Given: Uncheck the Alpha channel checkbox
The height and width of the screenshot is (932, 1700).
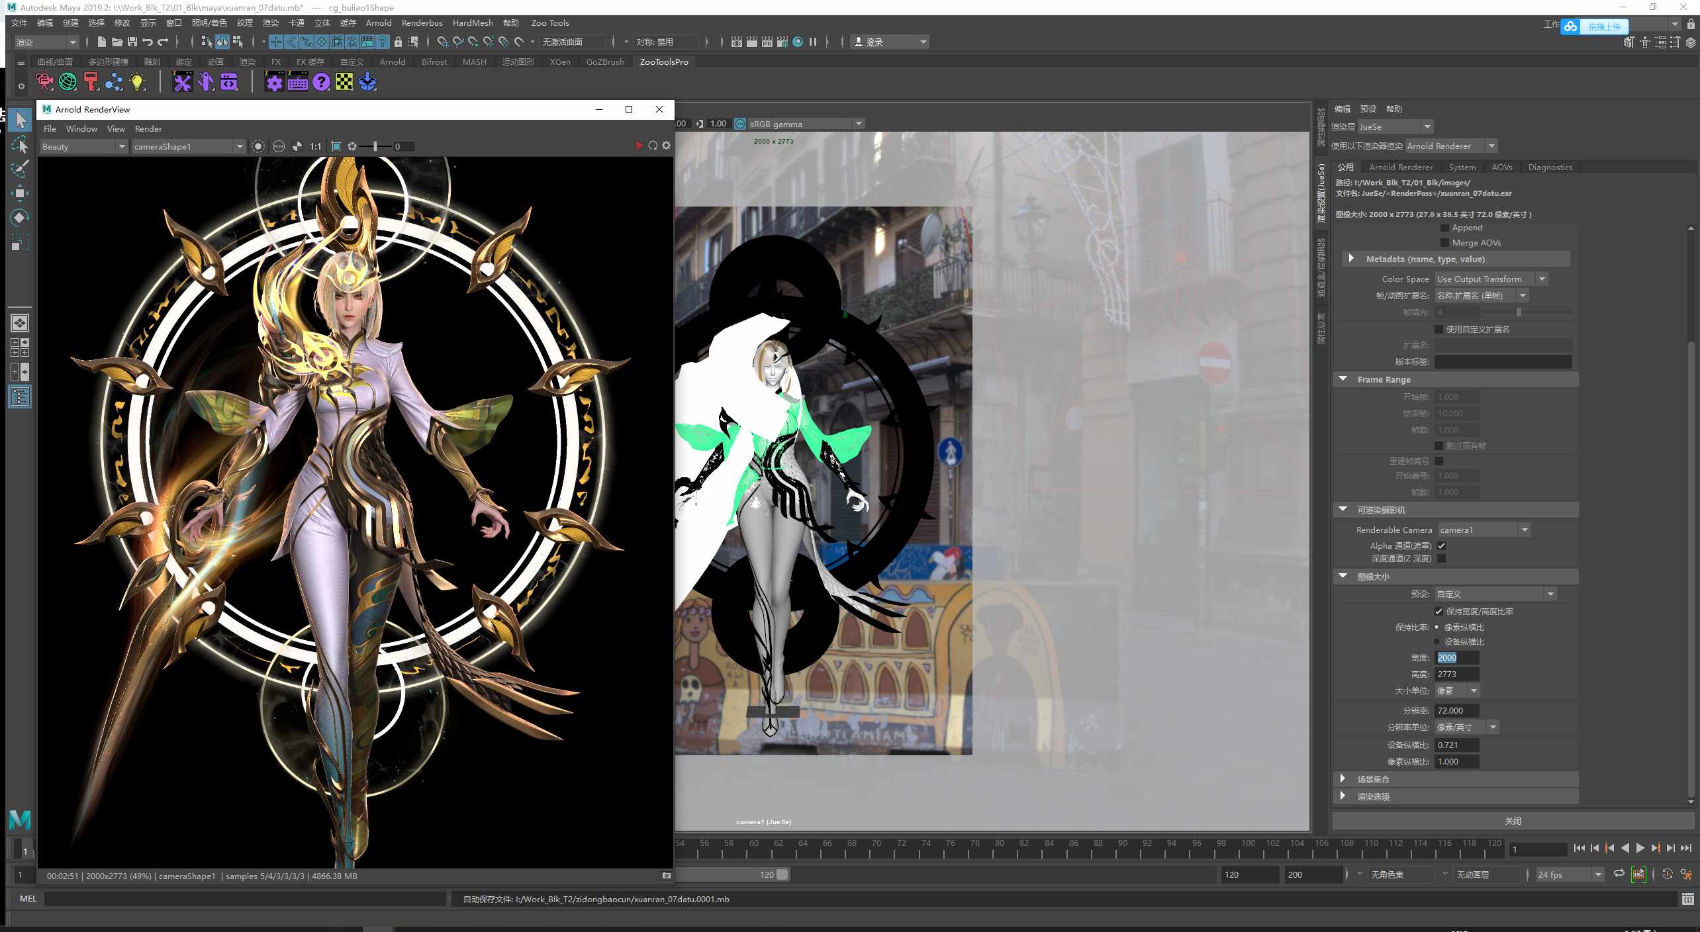Looking at the screenshot, I should coord(1441,545).
